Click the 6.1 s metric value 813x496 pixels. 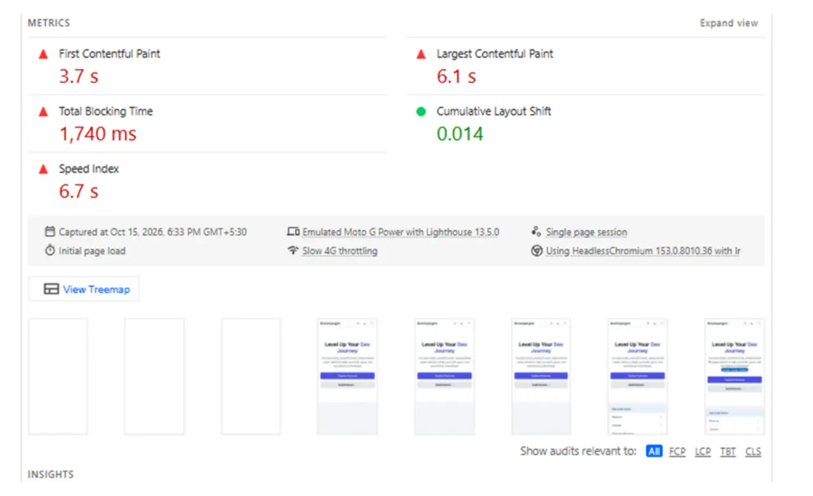click(456, 76)
